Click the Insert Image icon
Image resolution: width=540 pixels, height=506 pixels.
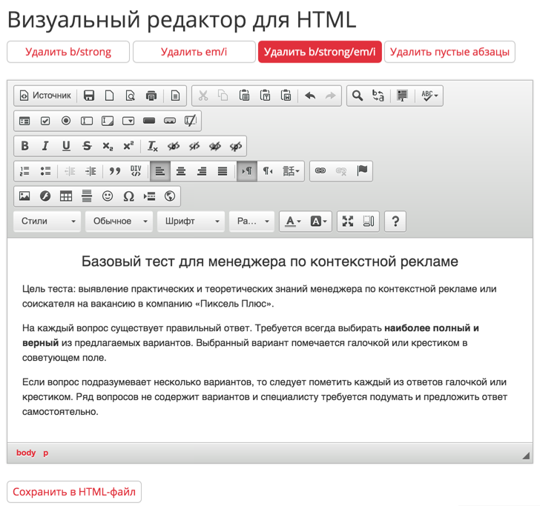tap(24, 196)
